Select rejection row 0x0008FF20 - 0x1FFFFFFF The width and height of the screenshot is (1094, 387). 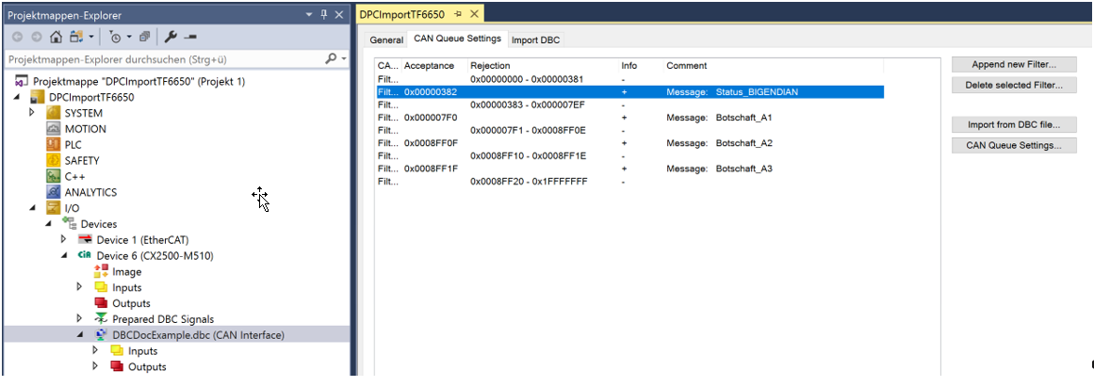(629, 182)
